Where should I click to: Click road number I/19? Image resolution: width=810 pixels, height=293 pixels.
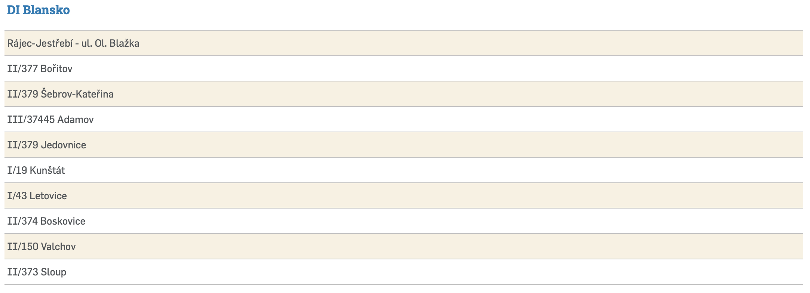[17, 170]
